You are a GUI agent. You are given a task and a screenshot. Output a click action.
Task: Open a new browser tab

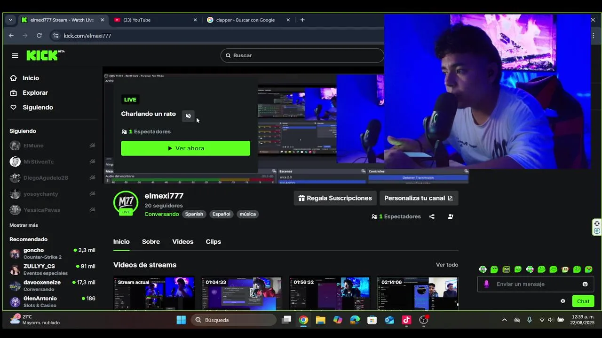click(x=302, y=20)
